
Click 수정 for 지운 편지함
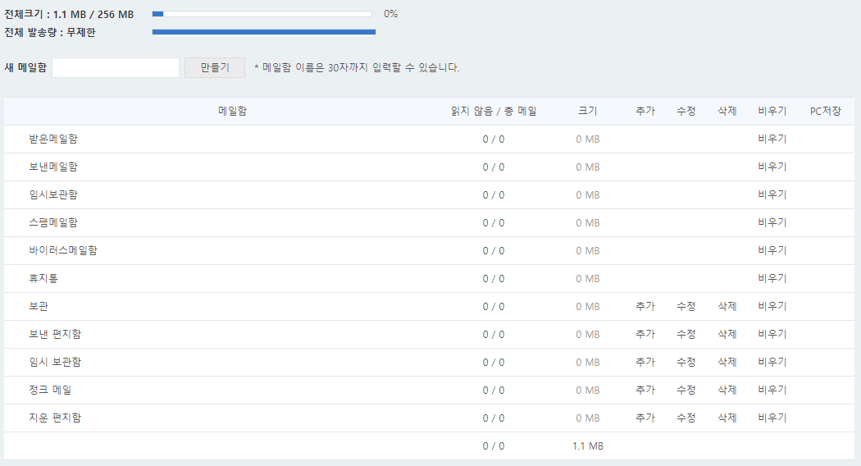tap(686, 418)
